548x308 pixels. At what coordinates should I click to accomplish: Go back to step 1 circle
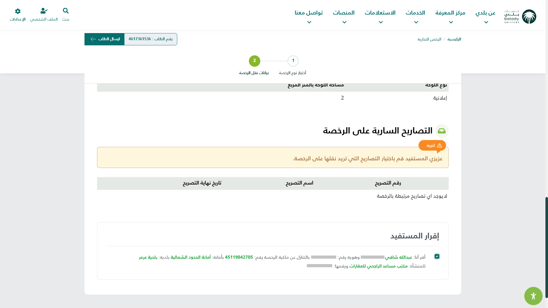coord(293,61)
